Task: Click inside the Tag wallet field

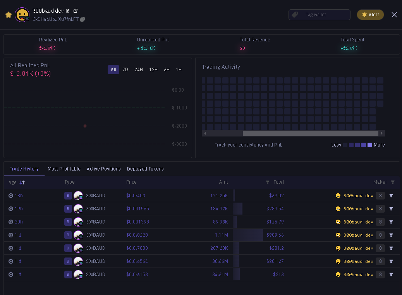Action: pyautogui.click(x=319, y=14)
